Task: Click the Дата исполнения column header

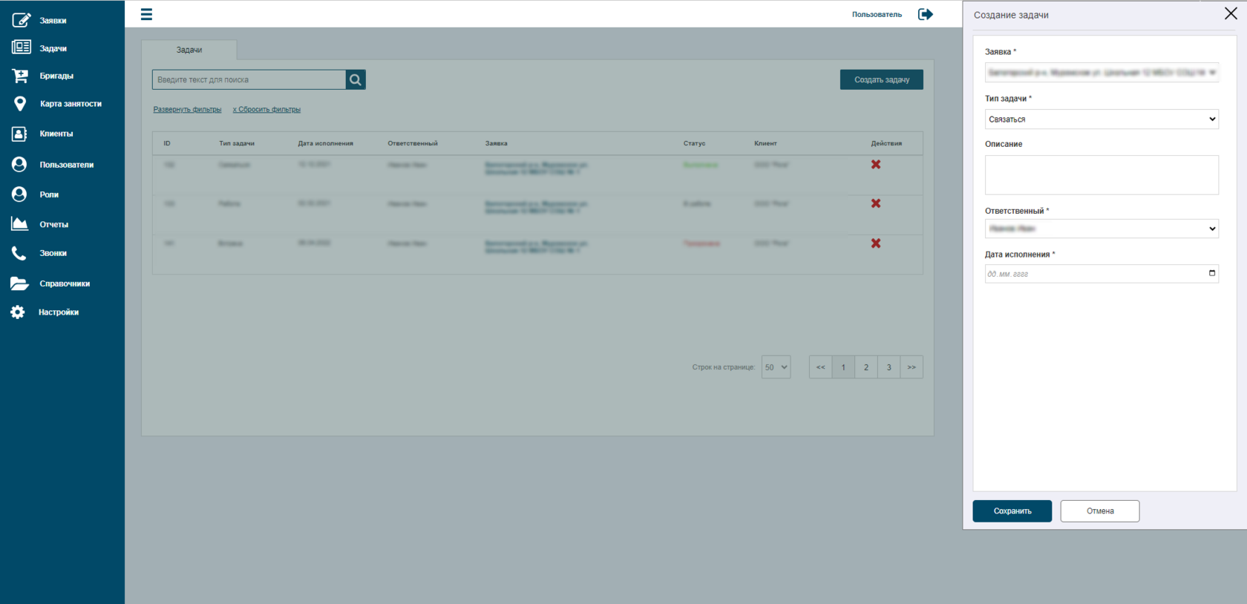Action: point(326,143)
